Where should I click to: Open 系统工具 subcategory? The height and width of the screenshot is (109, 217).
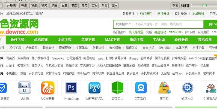click(x=15, y=48)
